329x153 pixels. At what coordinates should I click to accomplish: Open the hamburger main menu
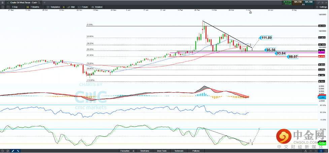click(x=2, y=2)
